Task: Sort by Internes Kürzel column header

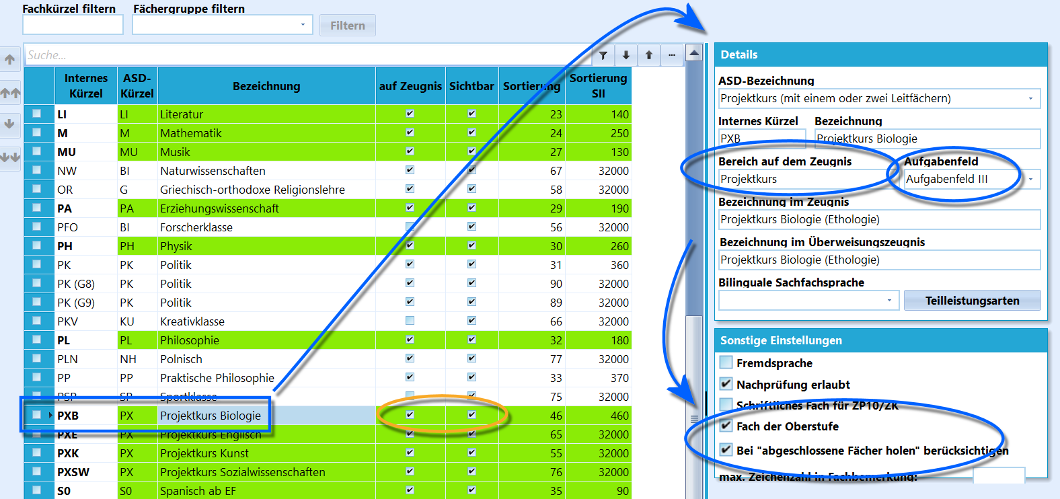Action: click(86, 86)
